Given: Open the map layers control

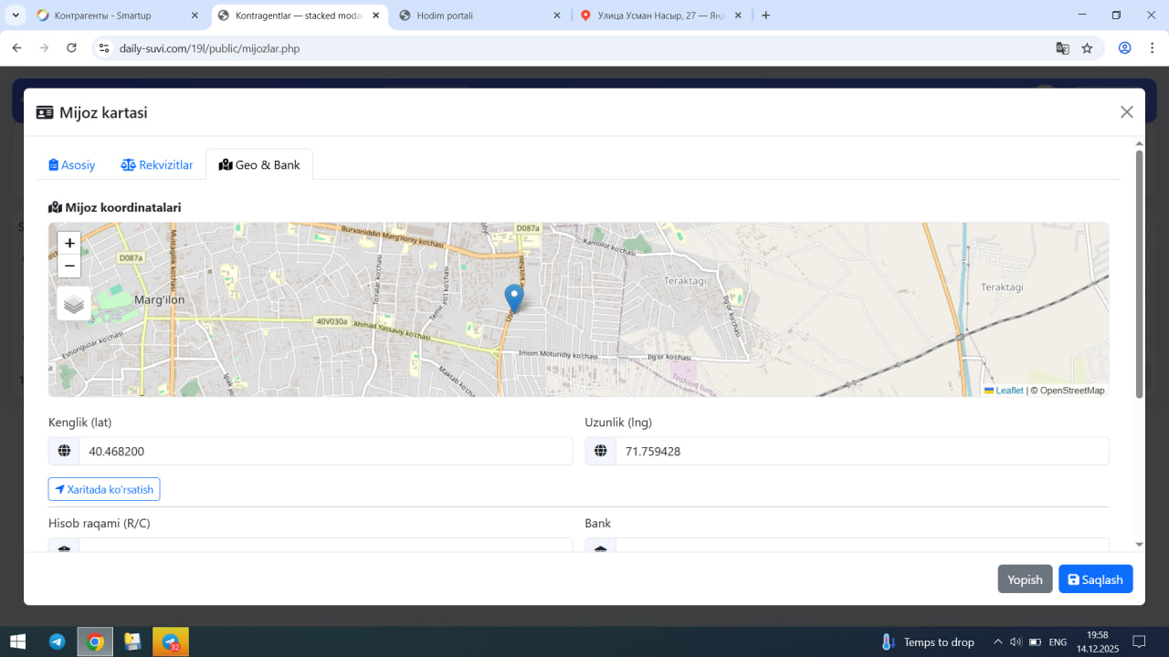Looking at the screenshot, I should point(74,304).
